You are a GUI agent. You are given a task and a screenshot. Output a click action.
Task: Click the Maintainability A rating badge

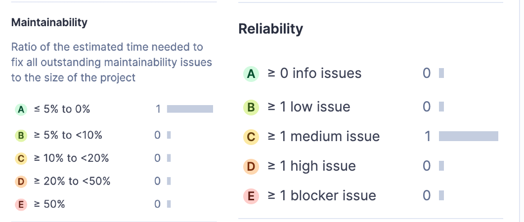coord(21,110)
